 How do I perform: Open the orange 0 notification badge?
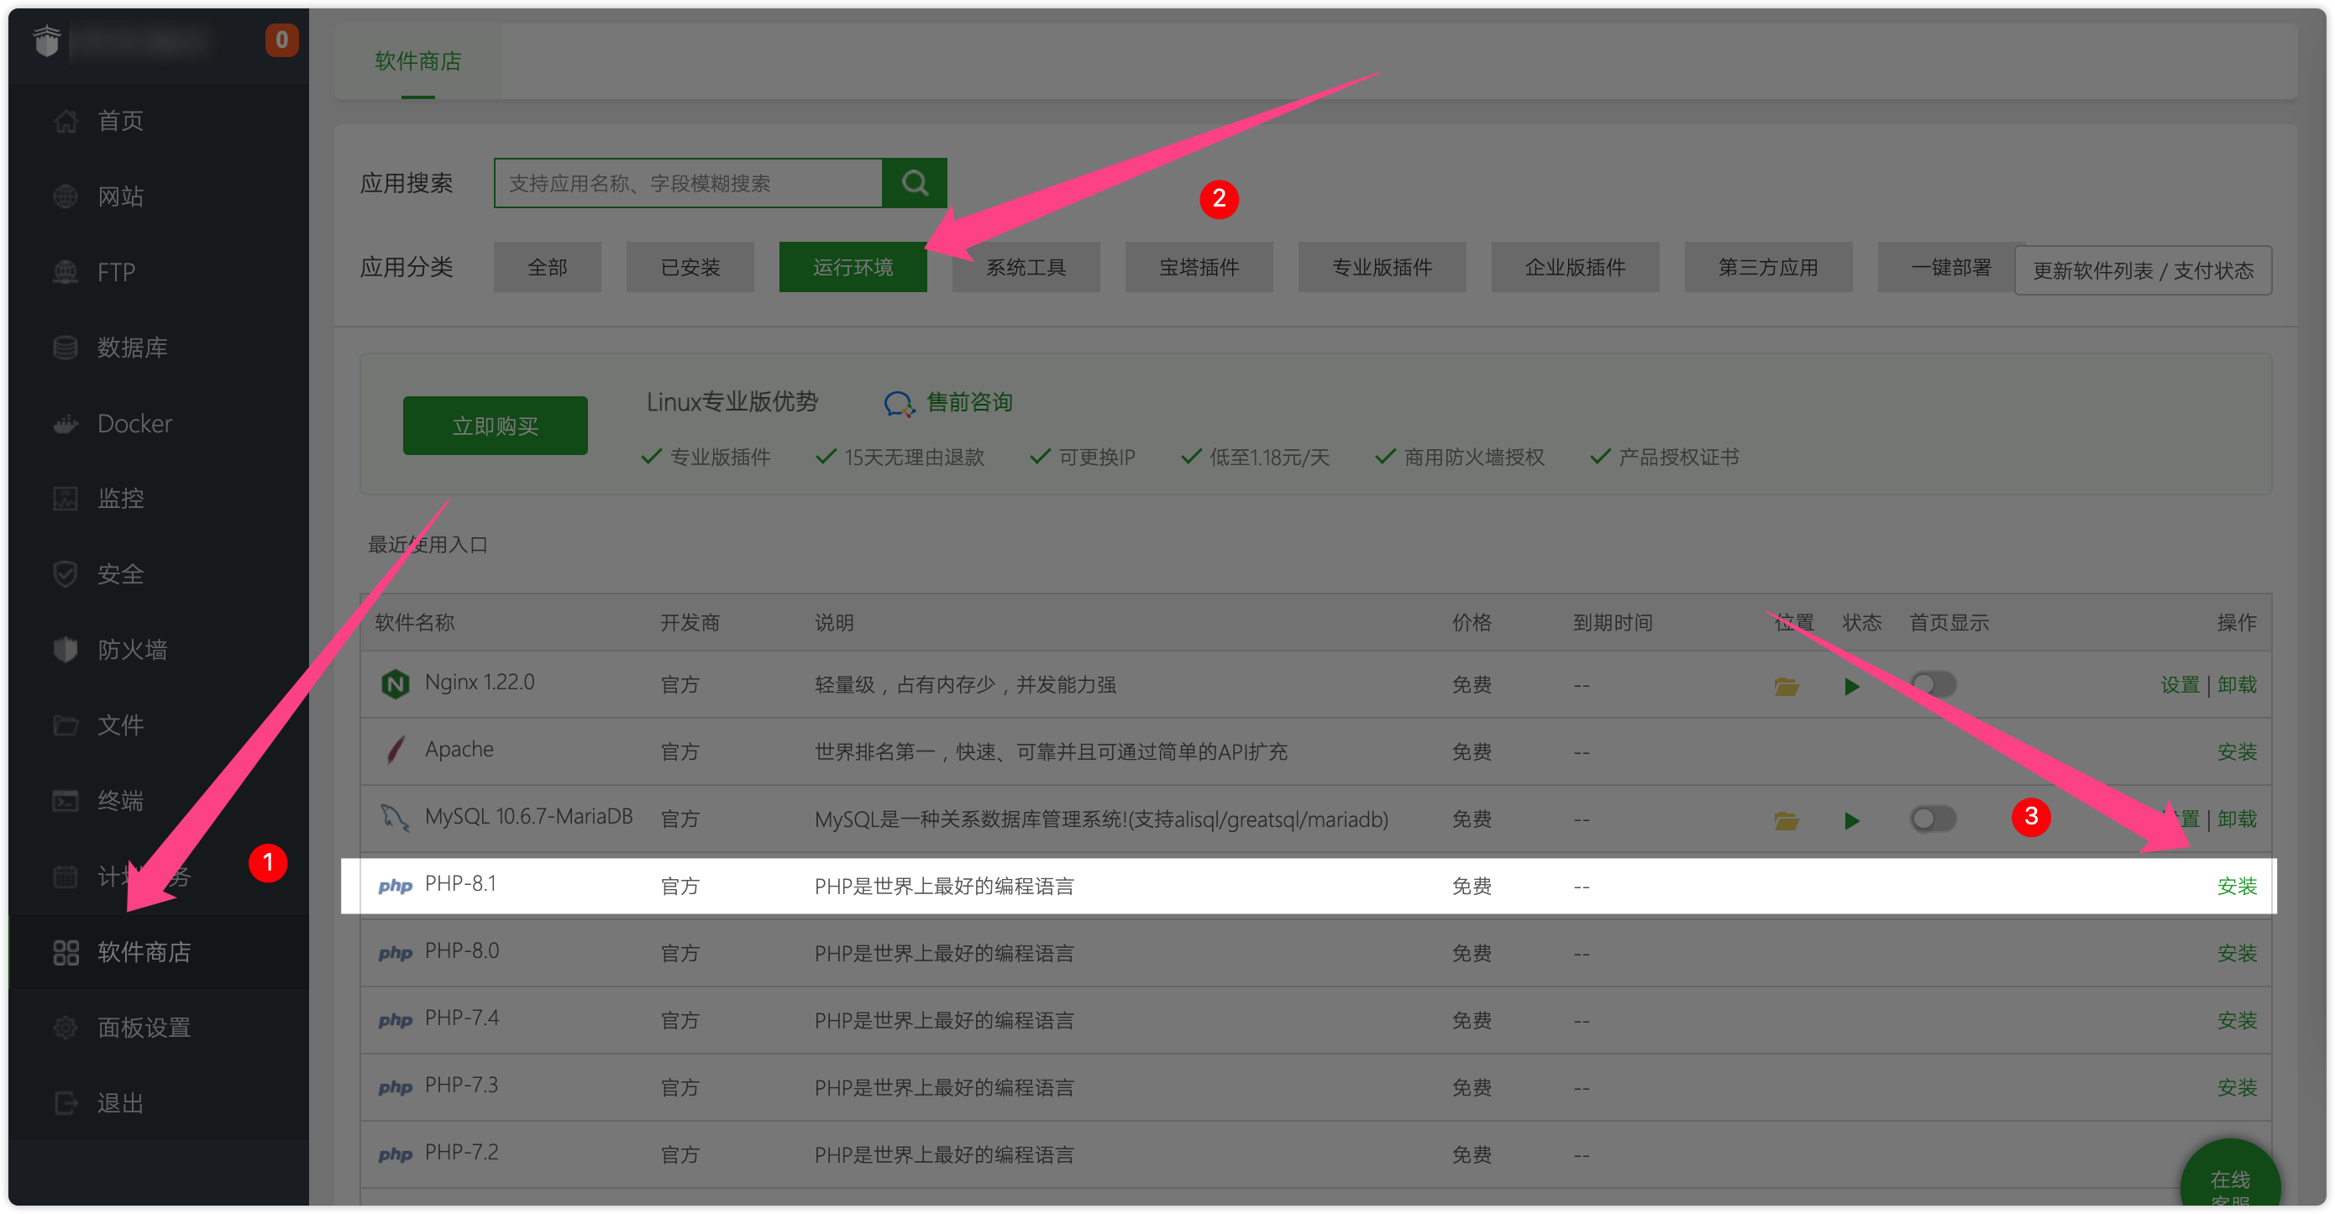[281, 39]
